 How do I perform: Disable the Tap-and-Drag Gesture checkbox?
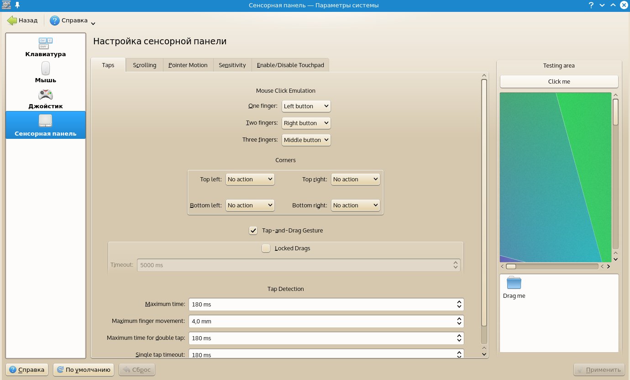pyautogui.click(x=253, y=231)
